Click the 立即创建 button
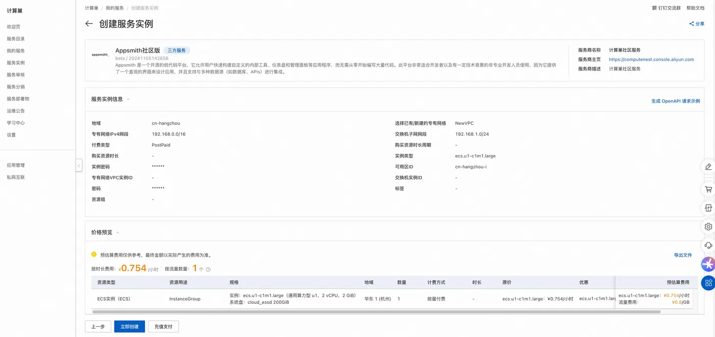Viewport: 715px width, 337px height. pos(130,327)
